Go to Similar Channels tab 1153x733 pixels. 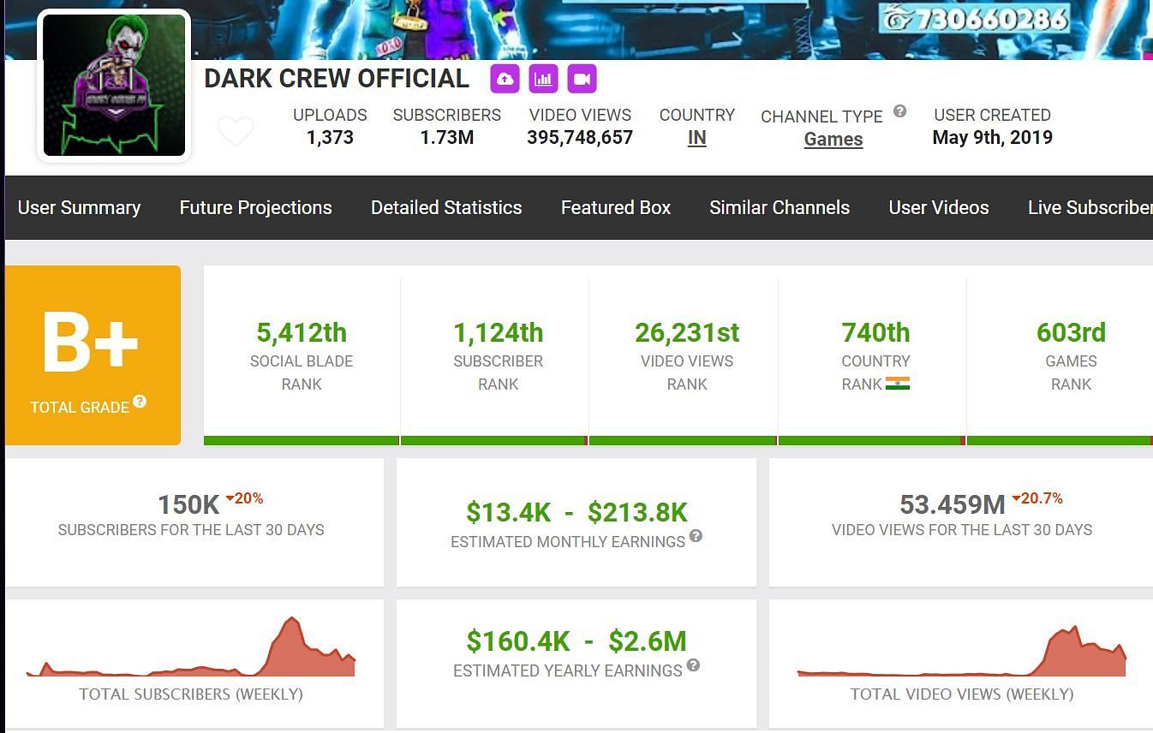click(780, 207)
